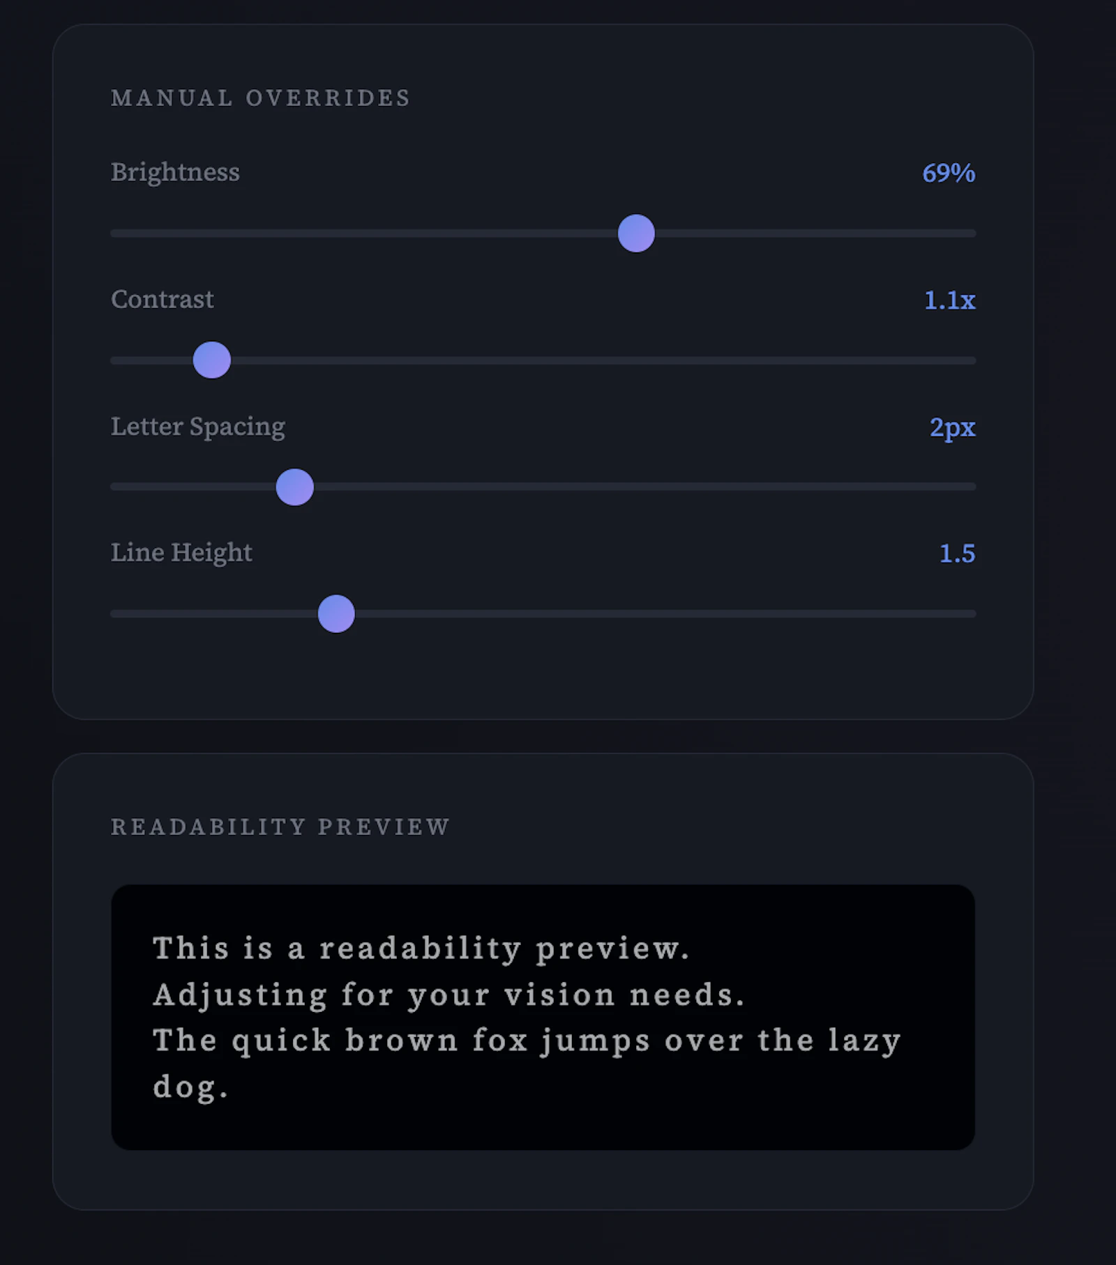This screenshot has height=1265, width=1116.
Task: Select the Letter Spacing slider knob
Action: tap(294, 487)
